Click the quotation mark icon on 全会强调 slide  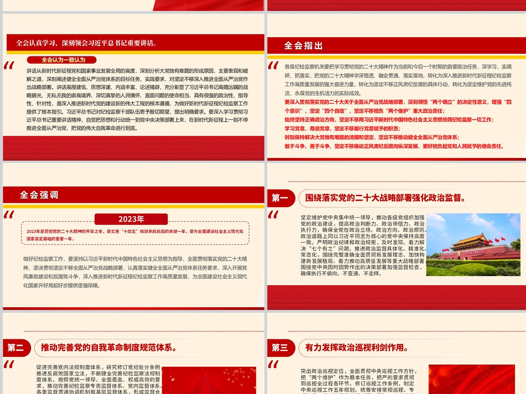pos(9,215)
